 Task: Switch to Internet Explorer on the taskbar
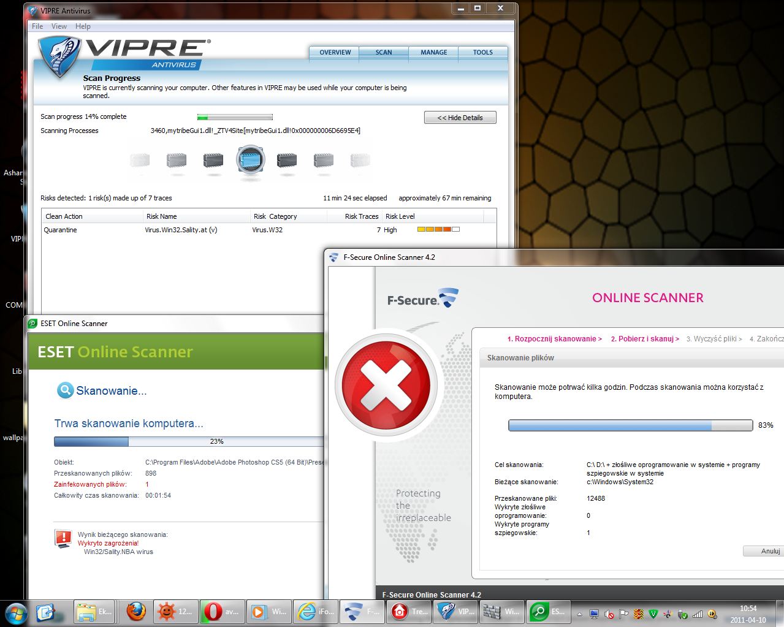(315, 612)
